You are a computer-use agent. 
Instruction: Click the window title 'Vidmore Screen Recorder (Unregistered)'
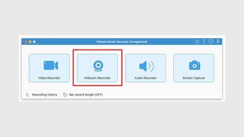[x=122, y=42]
